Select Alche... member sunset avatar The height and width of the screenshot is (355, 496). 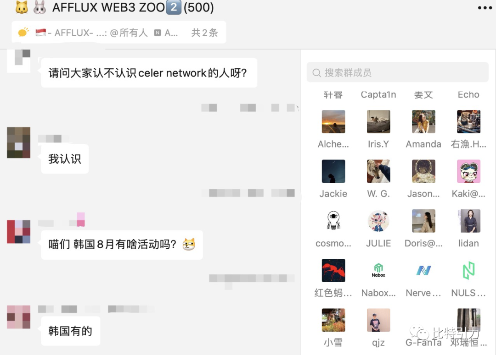tap(333, 121)
